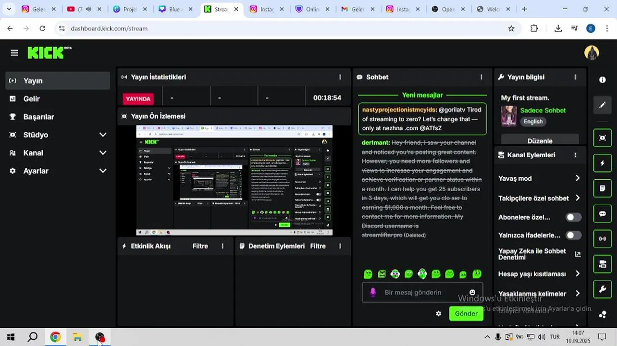The height and width of the screenshot is (346, 617).
Task: Open Chrome extensions puzzle icon
Action: click(x=534, y=28)
